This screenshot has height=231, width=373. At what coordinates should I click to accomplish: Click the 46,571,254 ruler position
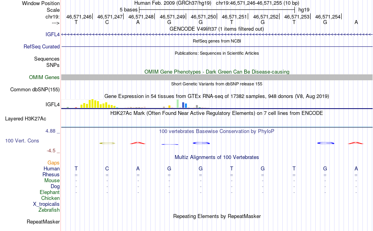pyautogui.click(x=328, y=17)
